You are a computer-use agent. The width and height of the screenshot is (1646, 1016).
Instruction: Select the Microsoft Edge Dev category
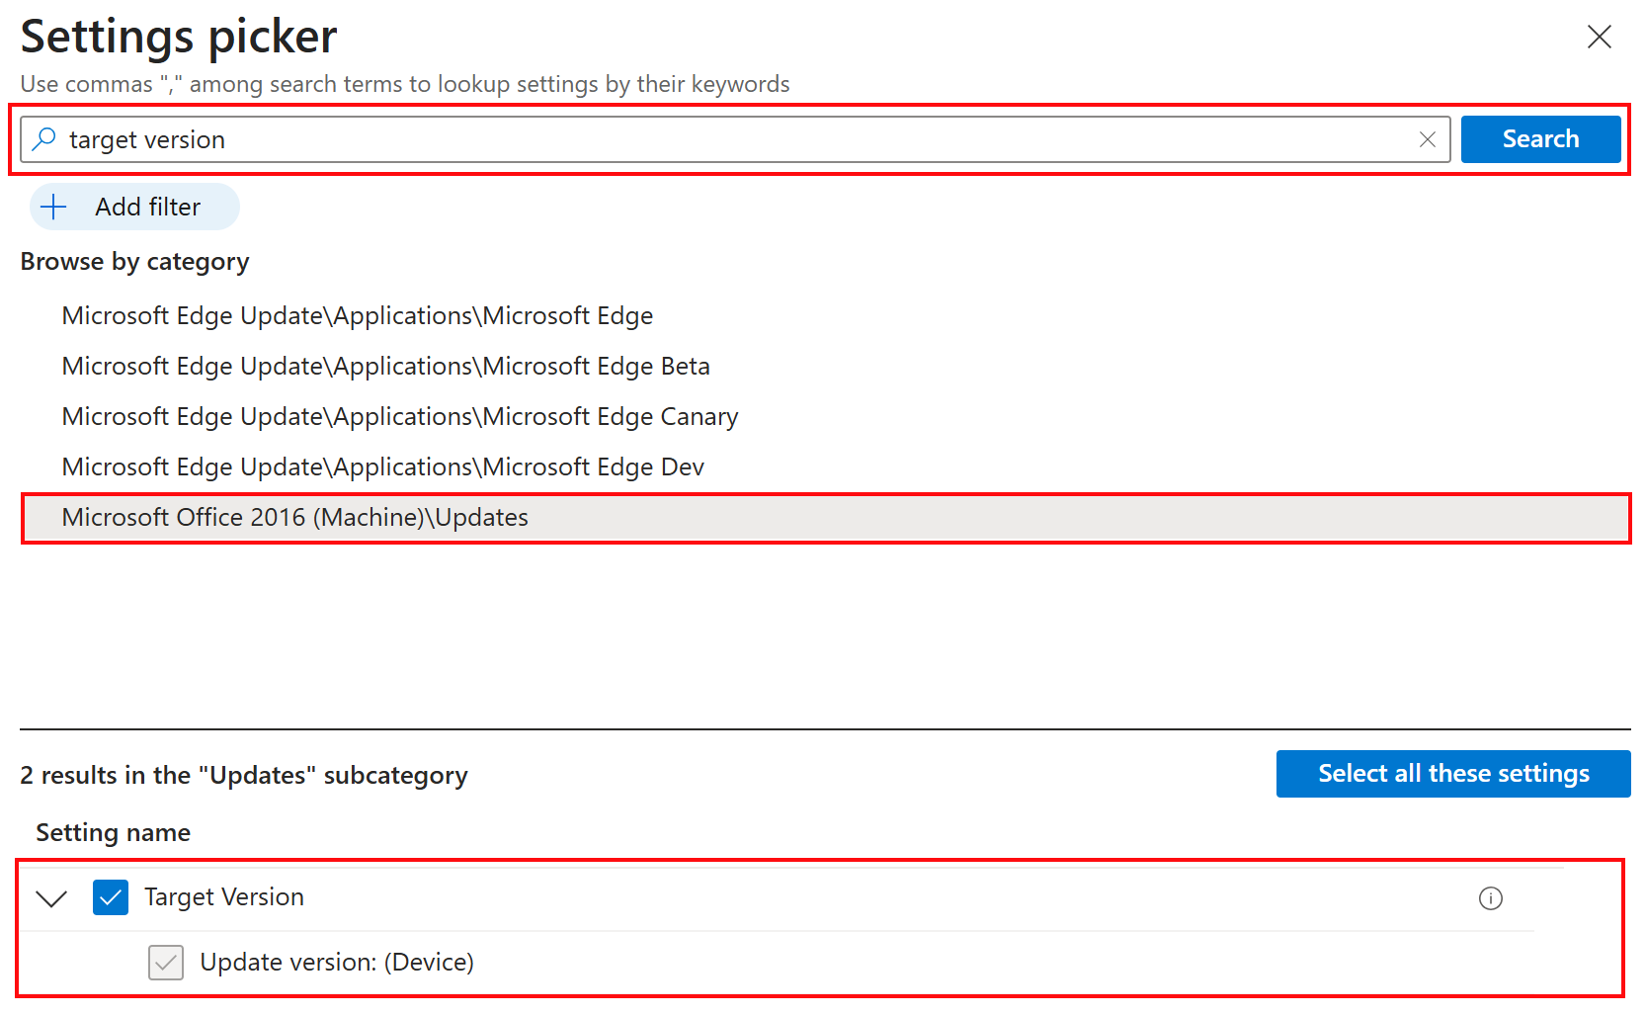pyautogui.click(x=382, y=466)
